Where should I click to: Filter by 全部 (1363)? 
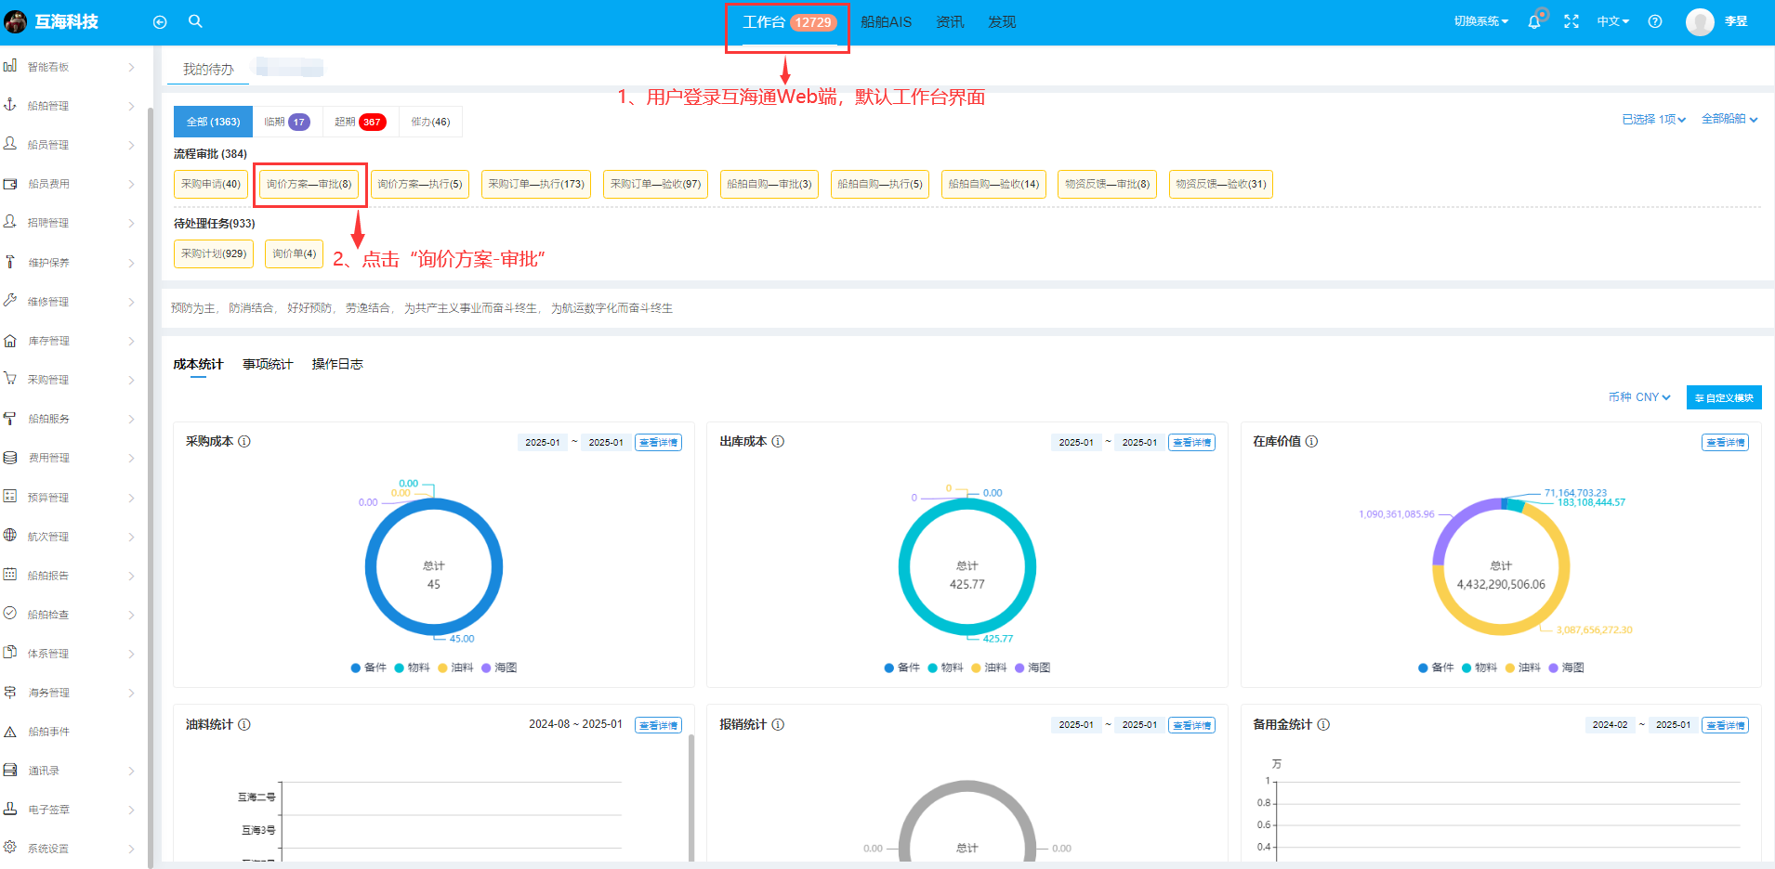pyautogui.click(x=213, y=122)
